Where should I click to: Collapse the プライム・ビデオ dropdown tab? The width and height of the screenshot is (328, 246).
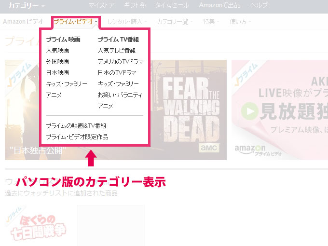point(76,21)
